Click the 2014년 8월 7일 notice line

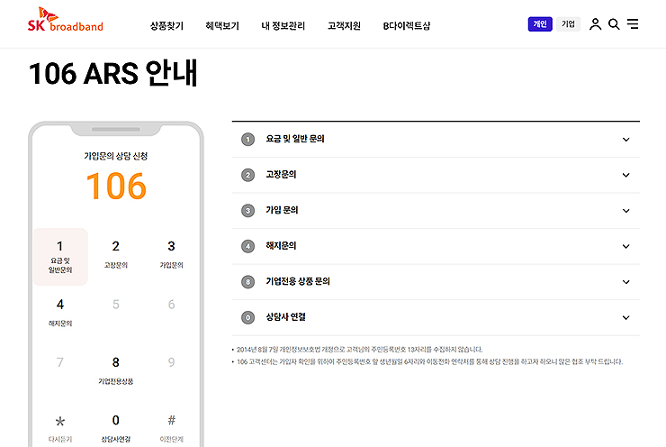pos(359,350)
